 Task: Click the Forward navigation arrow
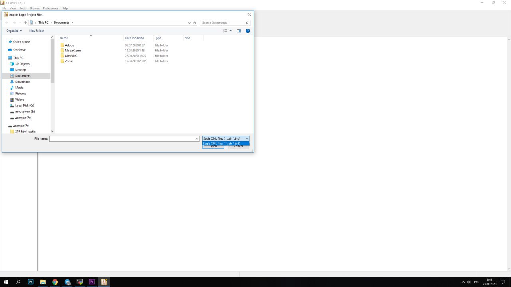[x=14, y=23]
